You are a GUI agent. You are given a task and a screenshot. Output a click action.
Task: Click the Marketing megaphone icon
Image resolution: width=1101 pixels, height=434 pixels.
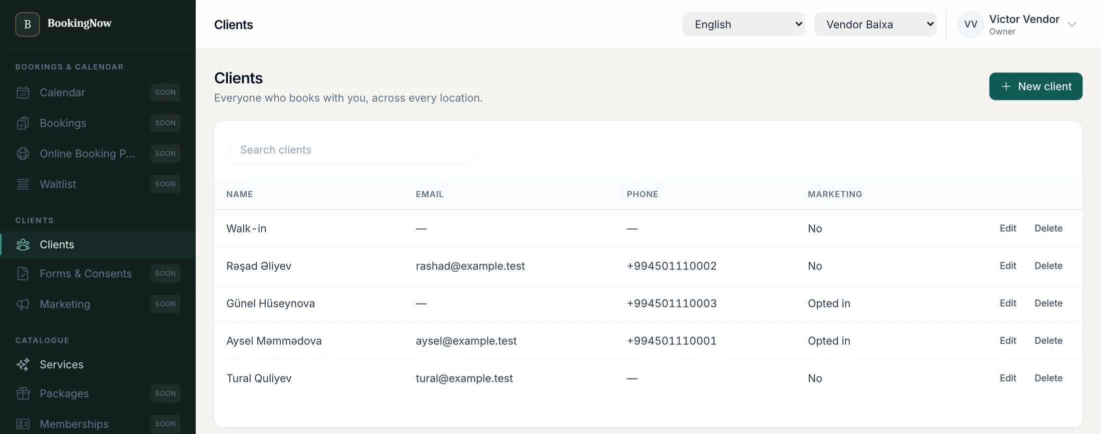[x=23, y=304]
